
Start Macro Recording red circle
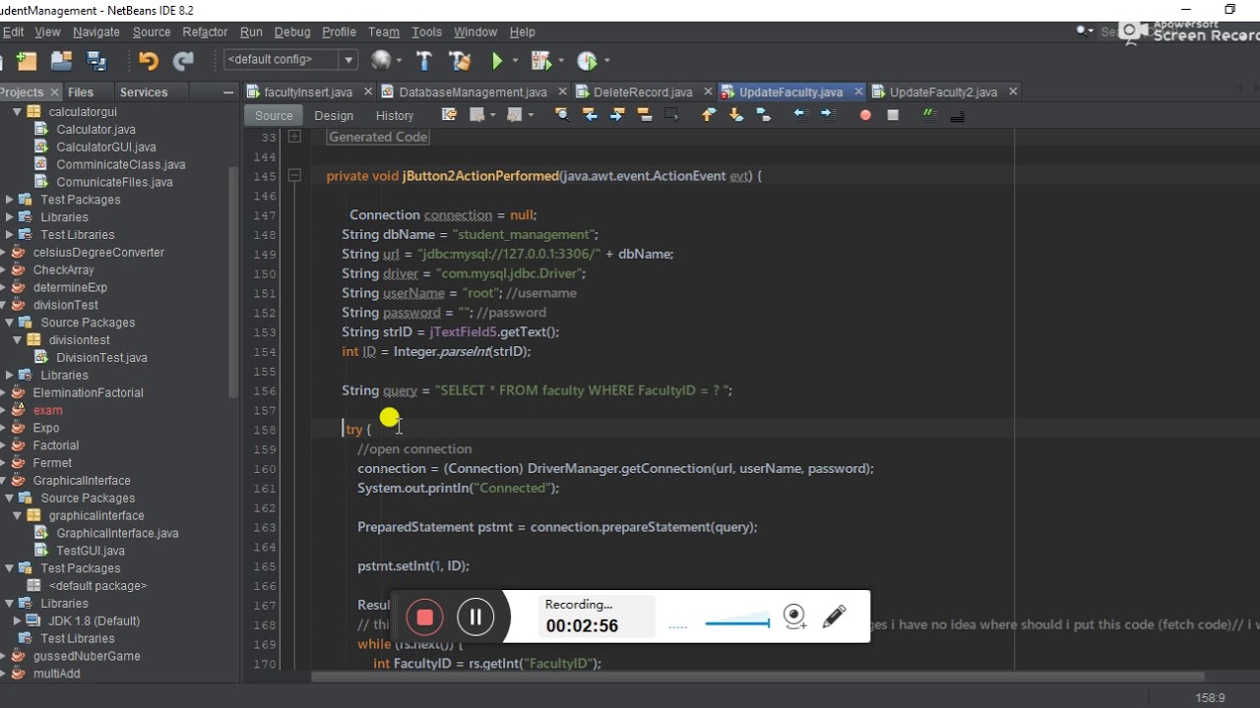point(865,115)
